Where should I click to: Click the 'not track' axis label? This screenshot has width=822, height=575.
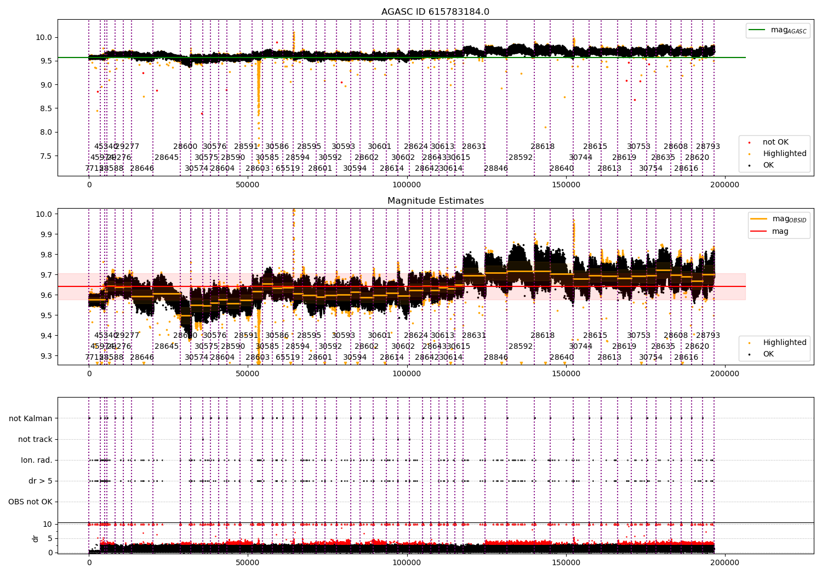click(x=35, y=440)
